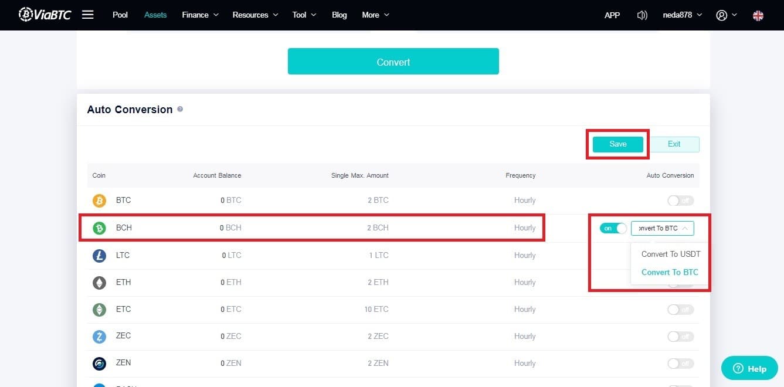Select Convert To USDT option
The height and width of the screenshot is (387, 784).
pos(671,254)
